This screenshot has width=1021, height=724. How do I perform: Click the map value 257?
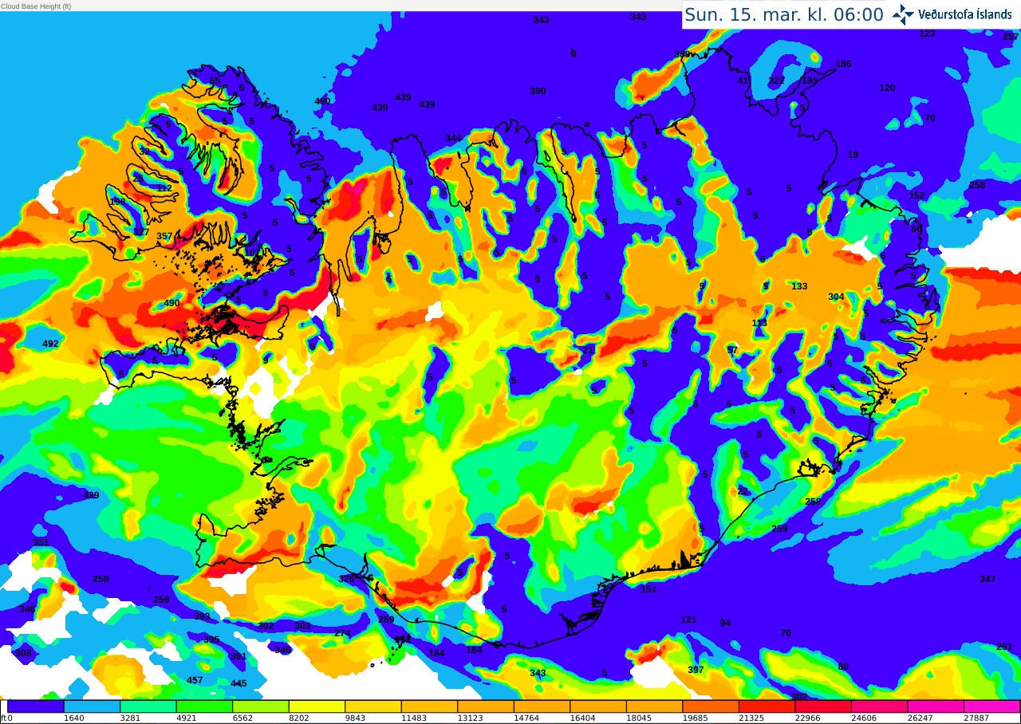(1011, 37)
